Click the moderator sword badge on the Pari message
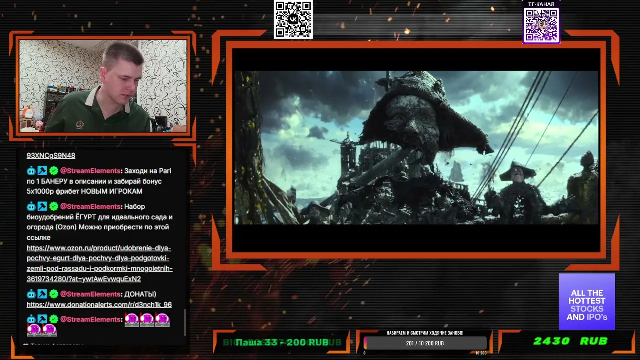The image size is (640, 360). pos(42,171)
